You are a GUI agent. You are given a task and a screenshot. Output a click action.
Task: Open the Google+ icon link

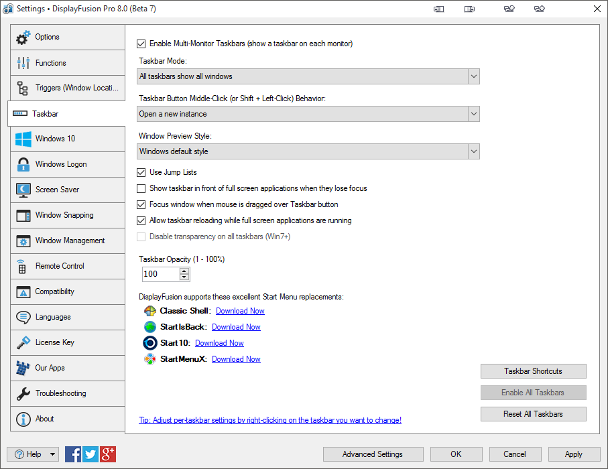click(x=109, y=454)
